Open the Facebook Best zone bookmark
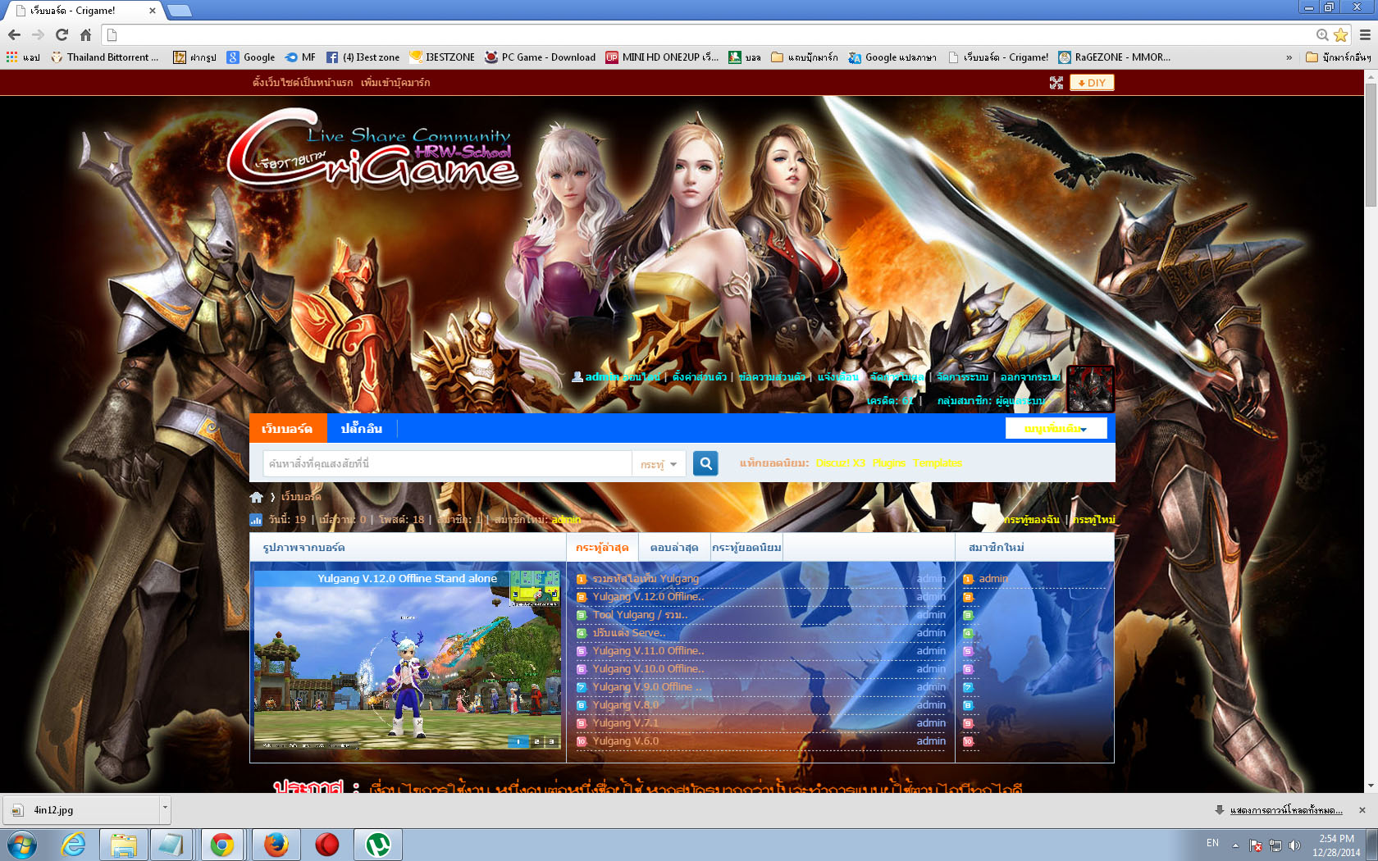This screenshot has width=1378, height=861. point(363,57)
